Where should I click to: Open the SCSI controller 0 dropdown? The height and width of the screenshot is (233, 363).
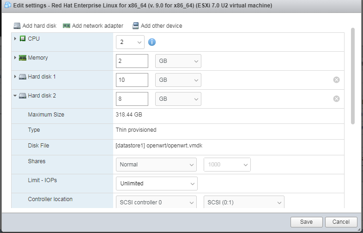(x=156, y=202)
